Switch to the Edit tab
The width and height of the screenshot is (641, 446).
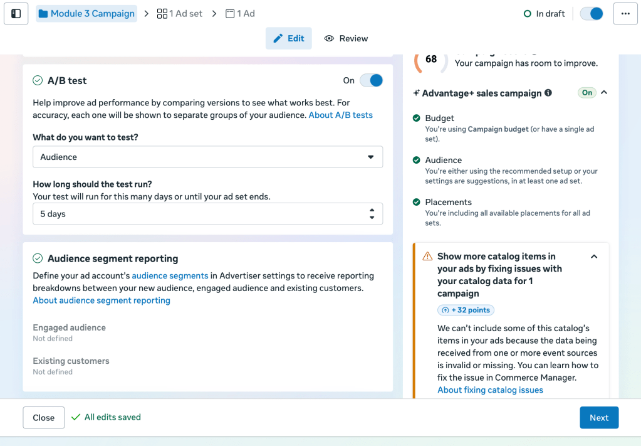click(x=289, y=38)
